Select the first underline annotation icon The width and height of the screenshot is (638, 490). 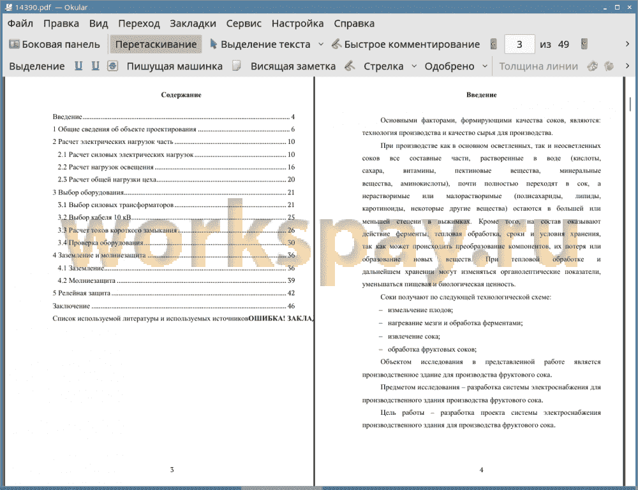tap(78, 66)
